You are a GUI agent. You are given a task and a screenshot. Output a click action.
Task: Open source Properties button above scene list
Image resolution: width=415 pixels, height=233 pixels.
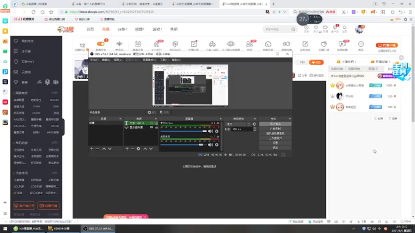152,112
